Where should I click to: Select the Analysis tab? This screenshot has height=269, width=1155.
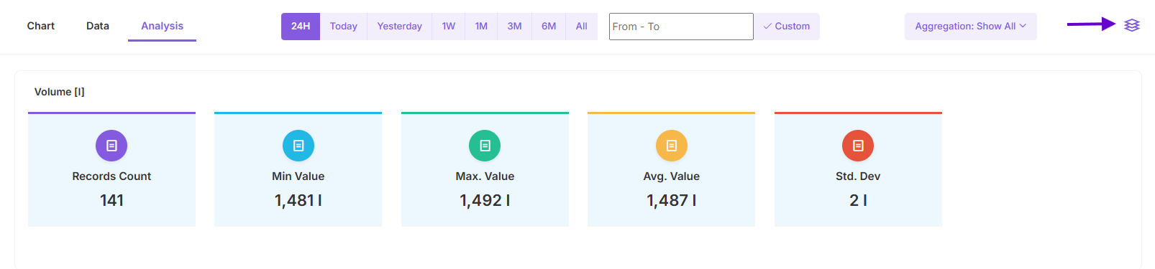coord(162,26)
